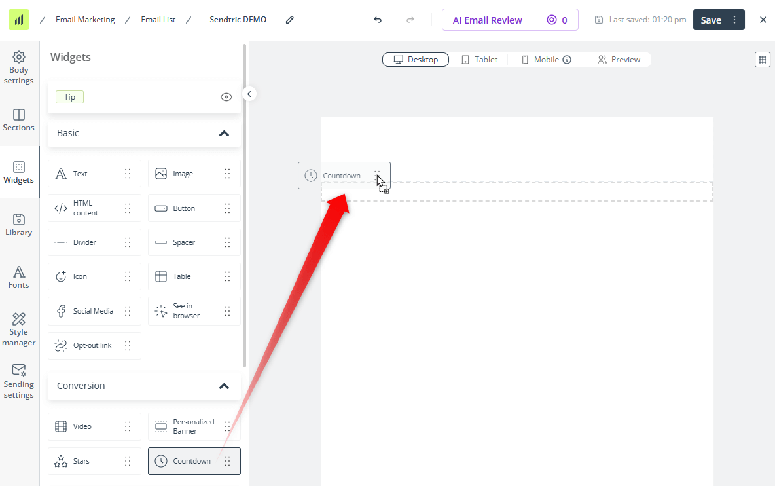The height and width of the screenshot is (486, 775).
Task: Open the Library tab in sidebar
Action: point(19,225)
